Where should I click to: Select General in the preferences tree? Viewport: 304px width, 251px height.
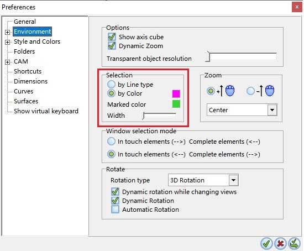point(25,22)
